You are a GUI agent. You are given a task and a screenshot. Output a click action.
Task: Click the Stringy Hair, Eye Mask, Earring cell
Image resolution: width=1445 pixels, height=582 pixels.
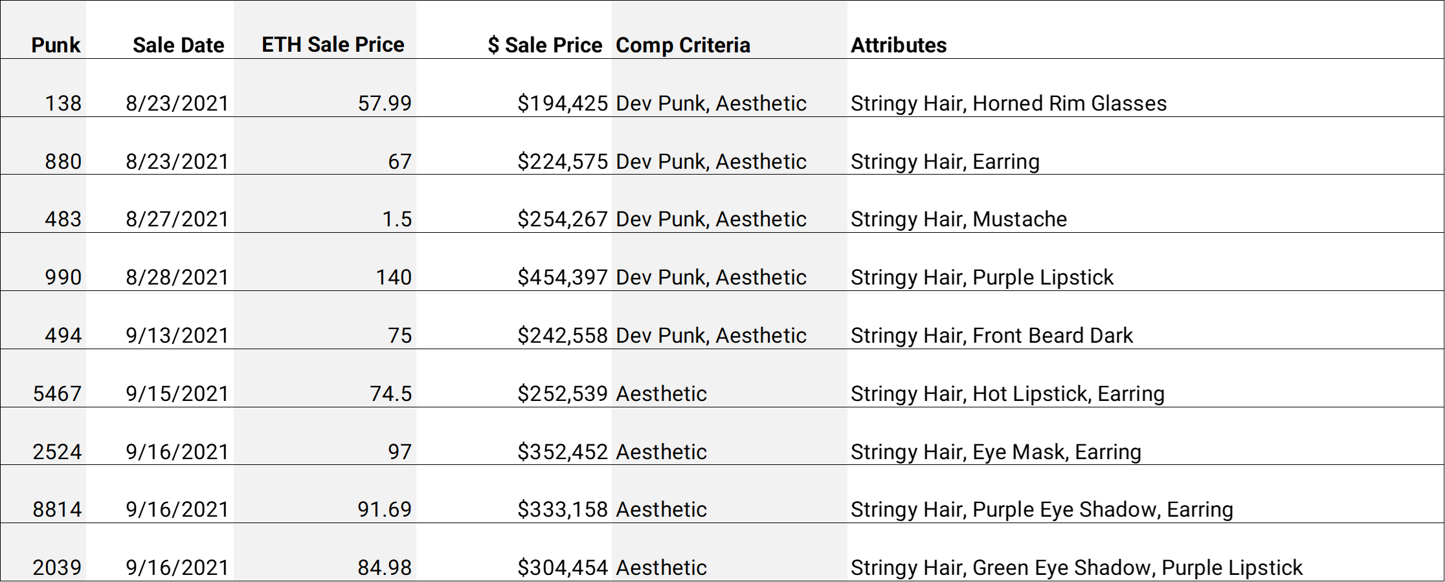pyautogui.click(x=1145, y=436)
